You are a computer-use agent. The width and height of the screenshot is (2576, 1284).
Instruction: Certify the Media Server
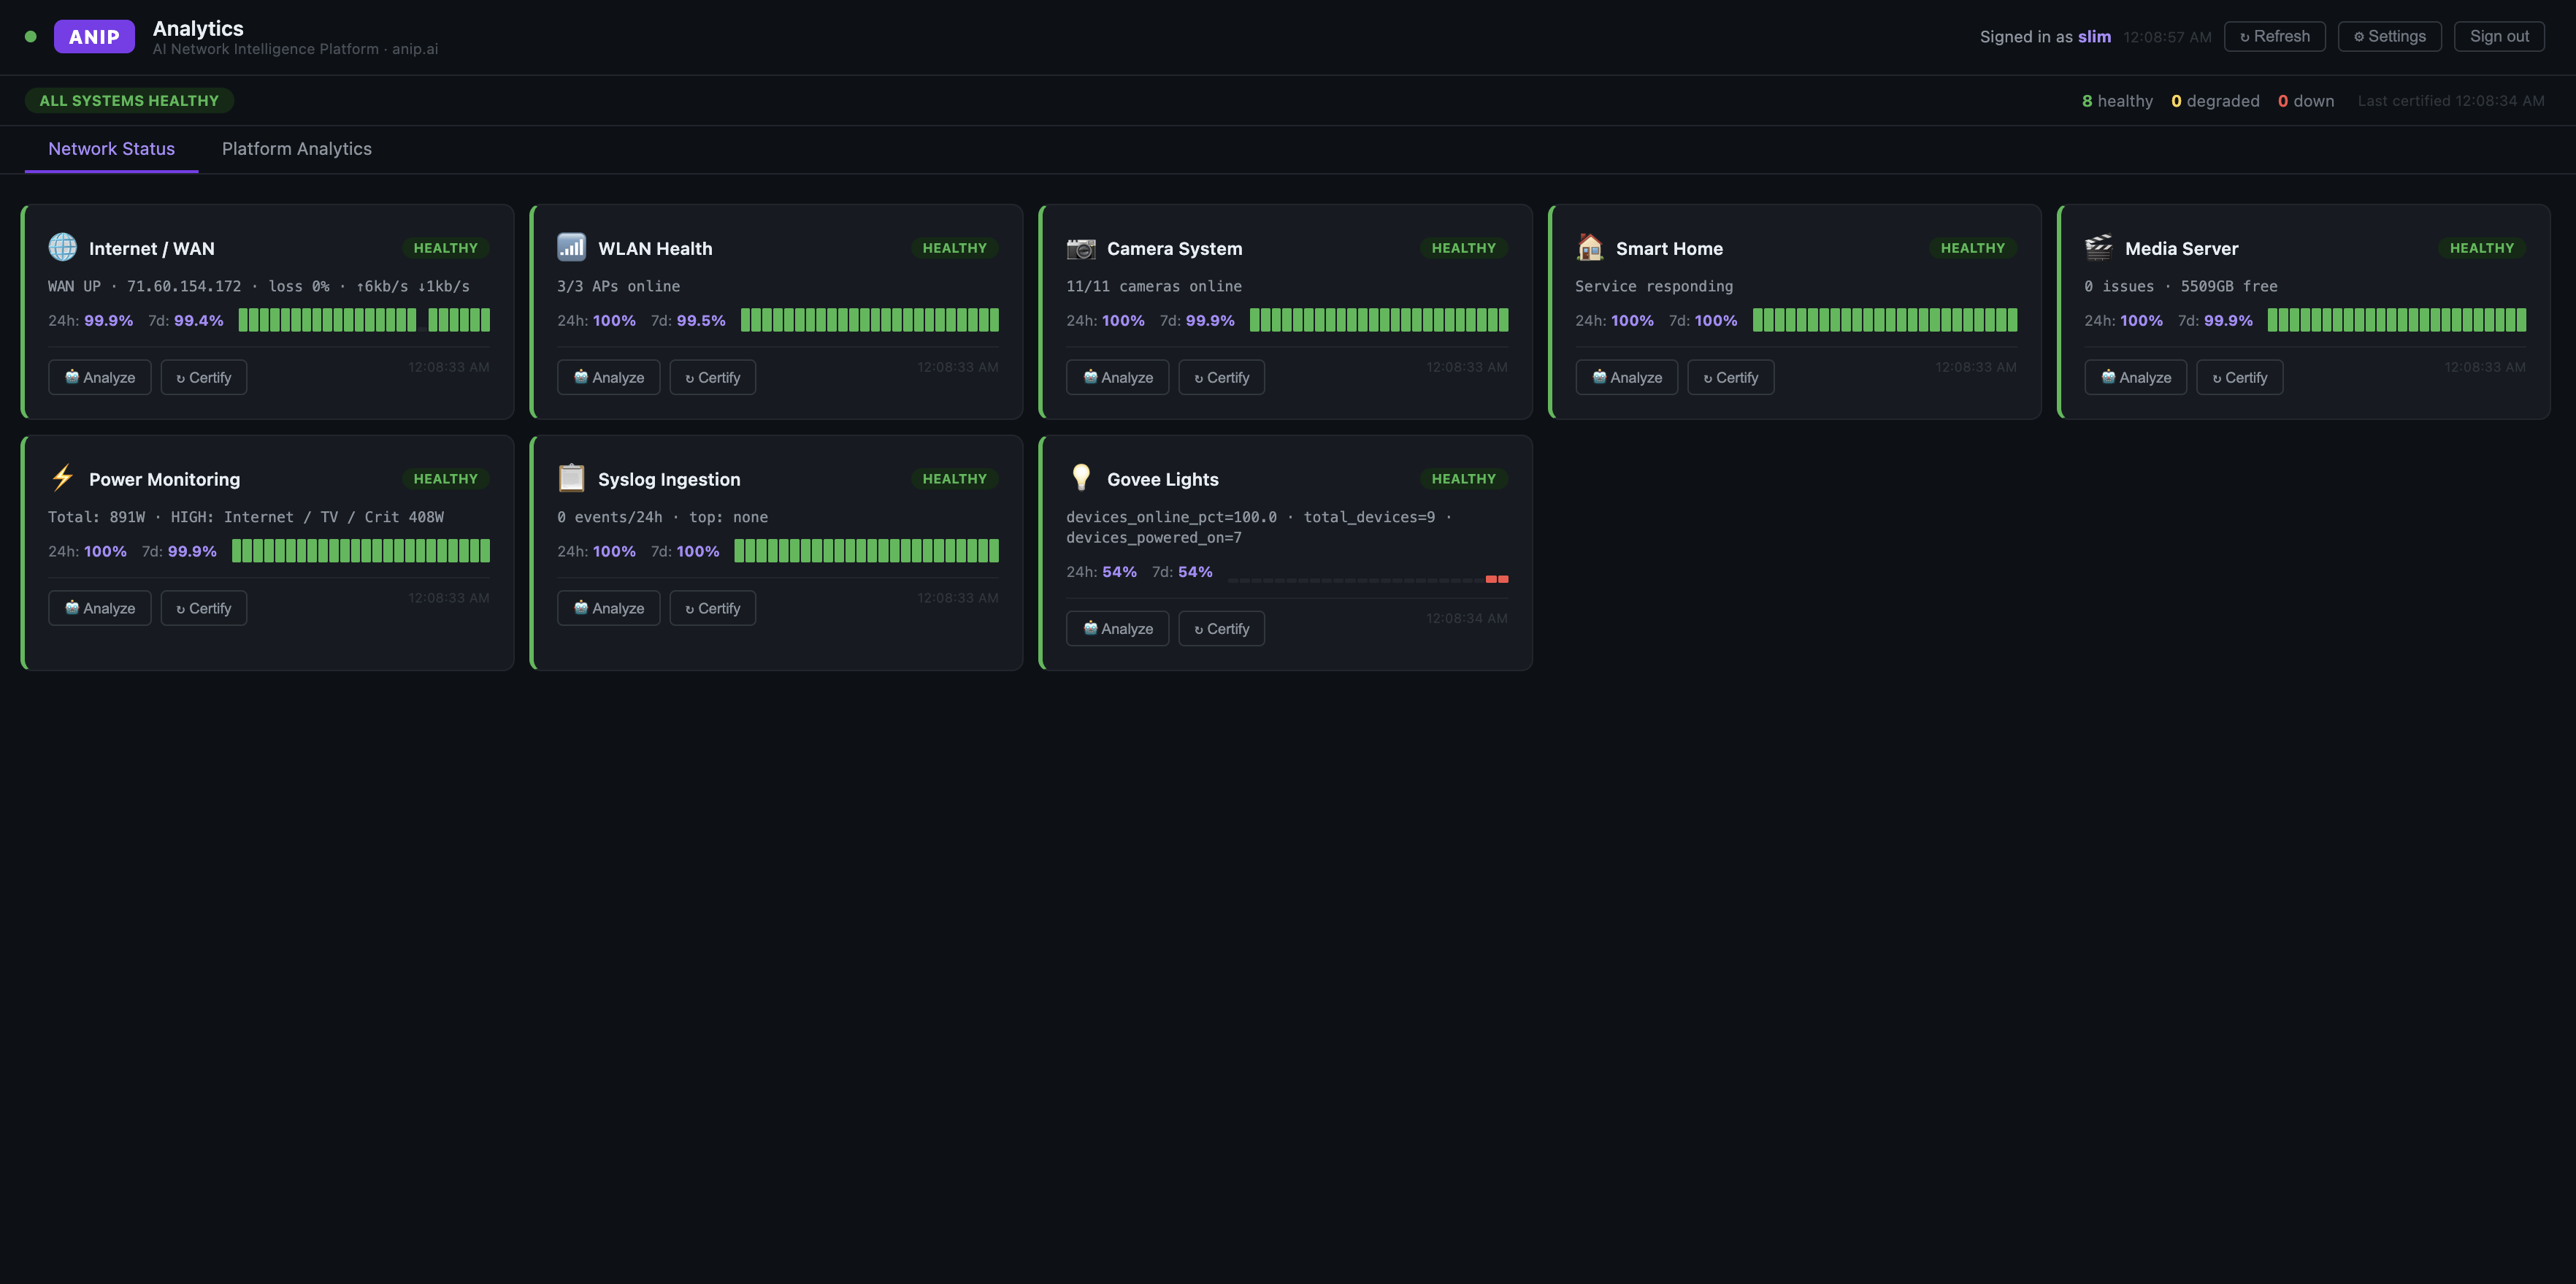click(x=2240, y=378)
